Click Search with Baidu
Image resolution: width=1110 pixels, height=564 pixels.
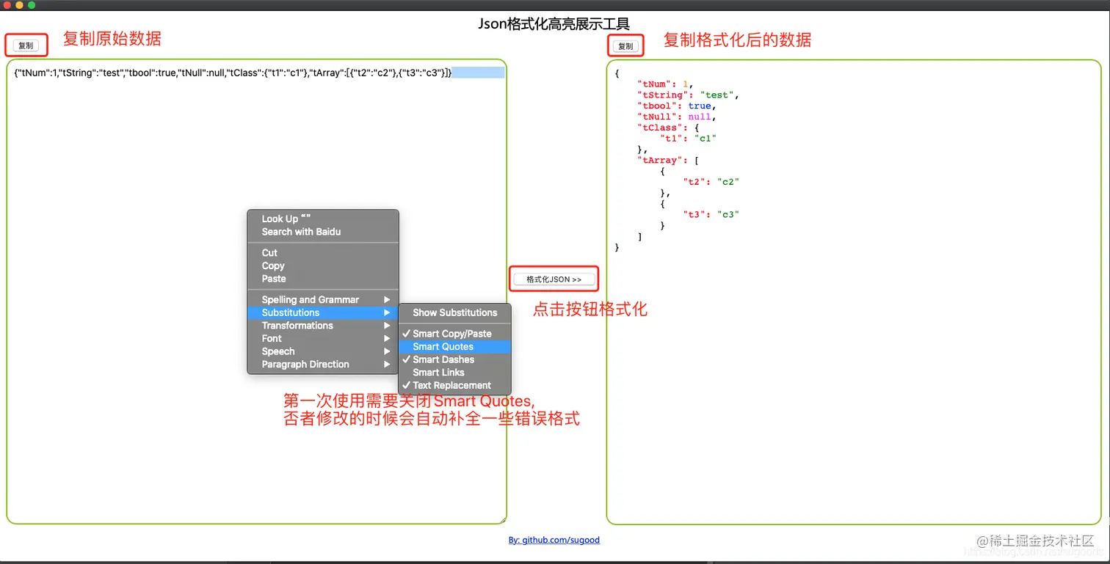tap(302, 231)
